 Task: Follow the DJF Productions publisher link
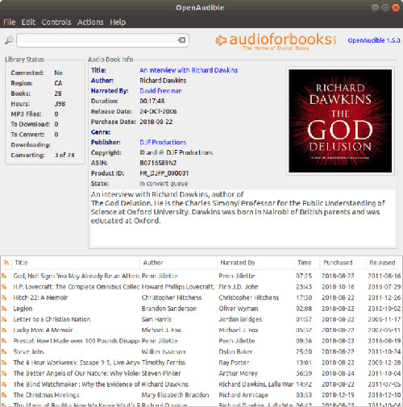[x=163, y=142]
